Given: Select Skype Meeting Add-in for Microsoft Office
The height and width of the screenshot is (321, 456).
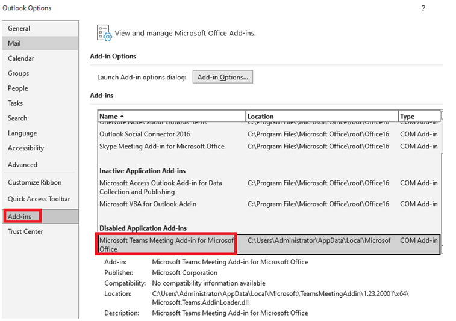Looking at the screenshot, I should tap(269, 146).
